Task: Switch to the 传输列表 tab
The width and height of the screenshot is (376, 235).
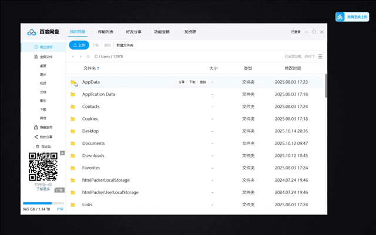Action: click(106, 32)
